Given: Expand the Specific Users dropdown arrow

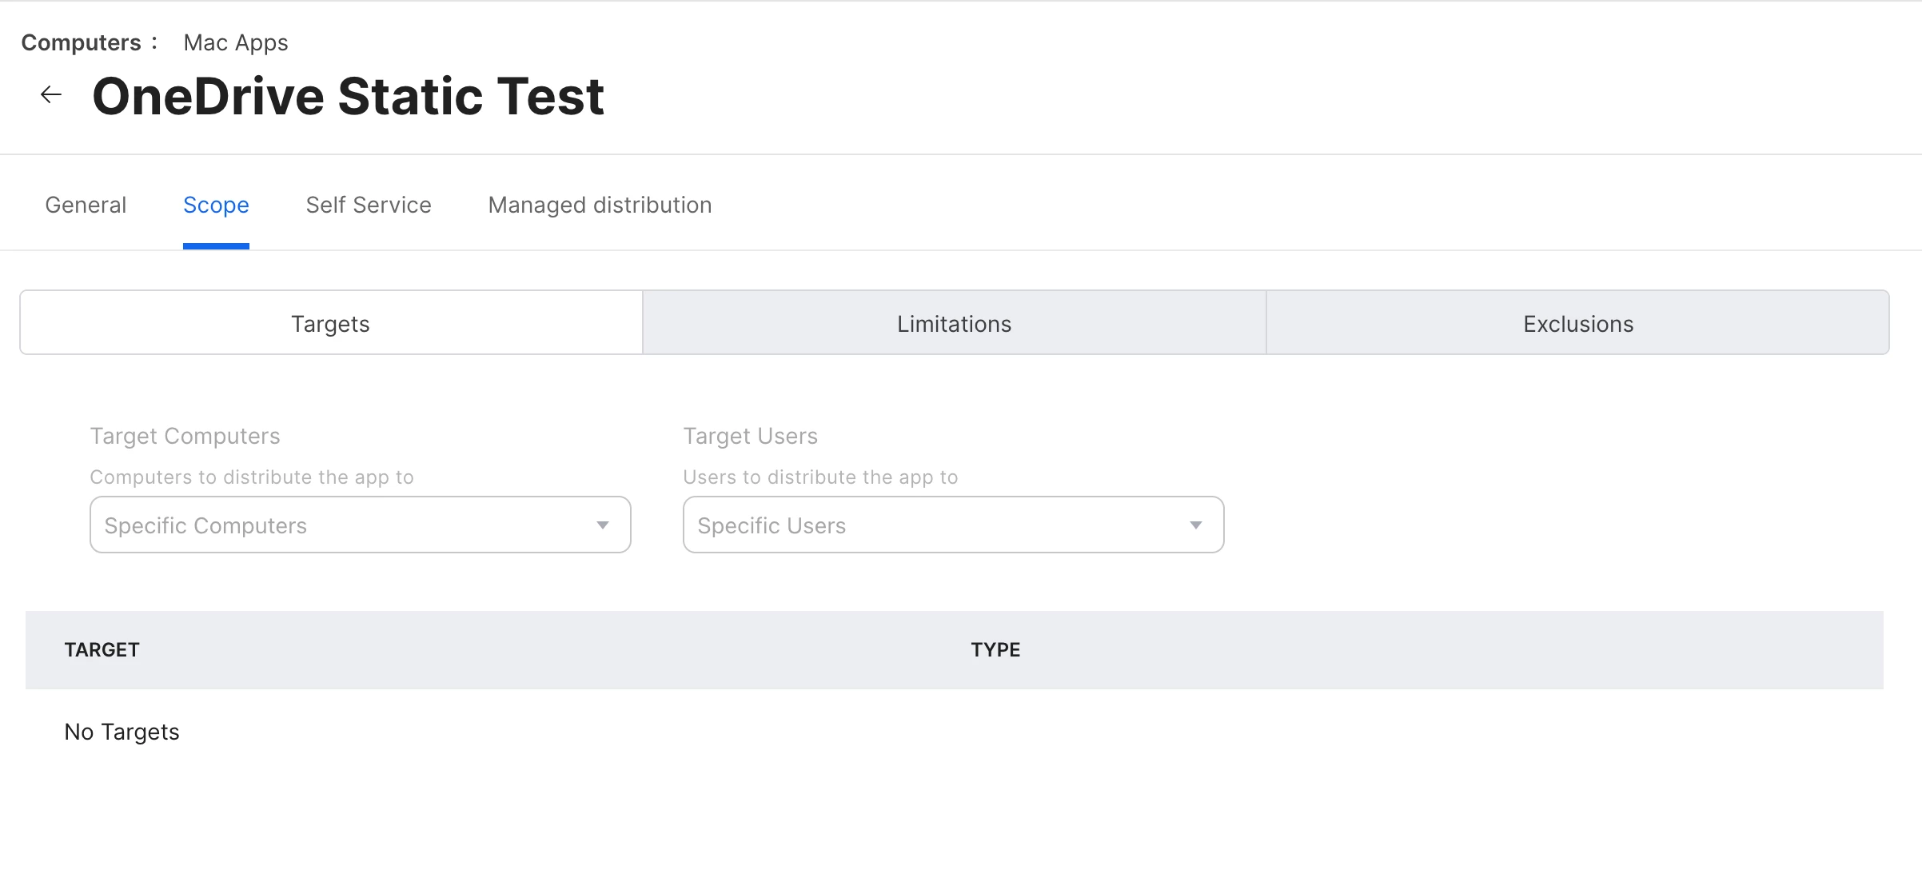Looking at the screenshot, I should (1196, 525).
